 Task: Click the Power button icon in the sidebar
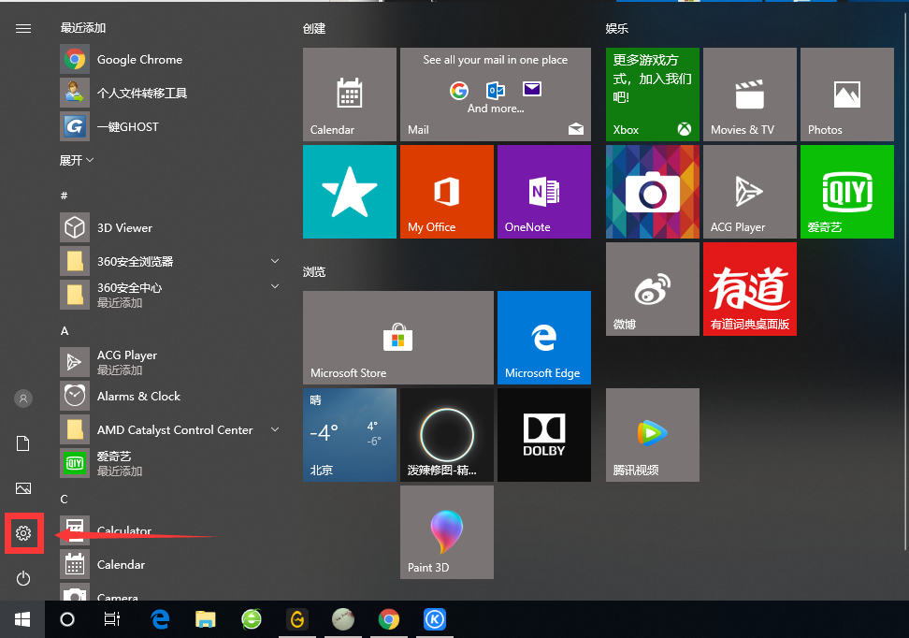tap(23, 578)
